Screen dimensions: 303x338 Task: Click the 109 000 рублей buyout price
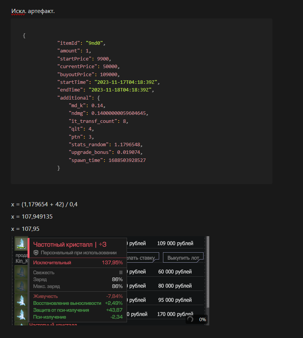pyautogui.click(x=175, y=243)
